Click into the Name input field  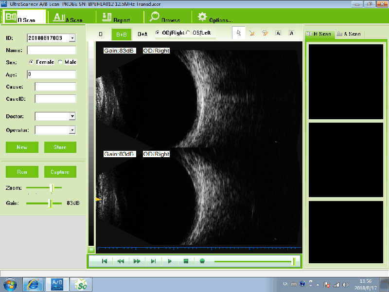tap(52, 50)
